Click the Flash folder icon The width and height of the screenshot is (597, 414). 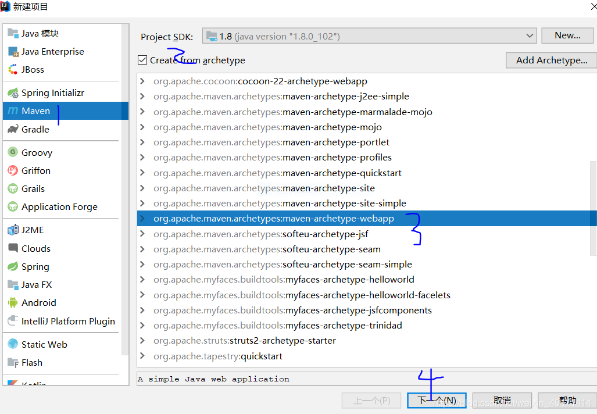(13, 363)
